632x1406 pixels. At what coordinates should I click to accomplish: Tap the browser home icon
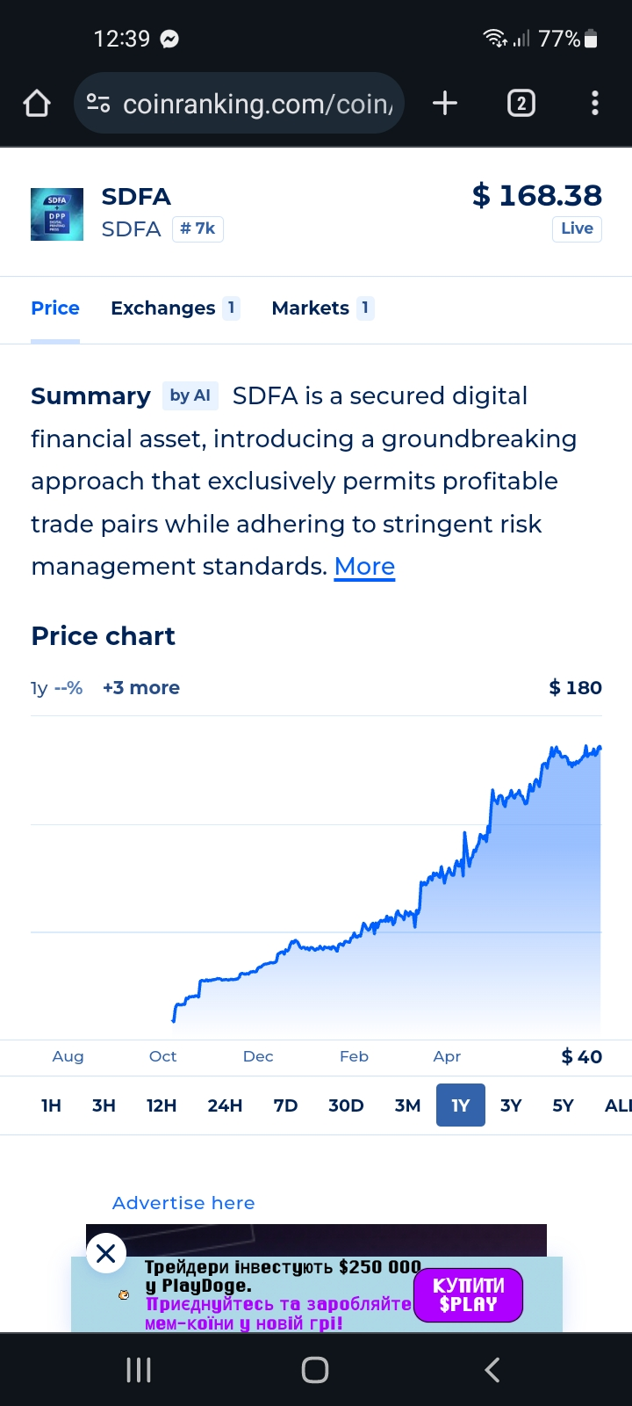tap(37, 104)
